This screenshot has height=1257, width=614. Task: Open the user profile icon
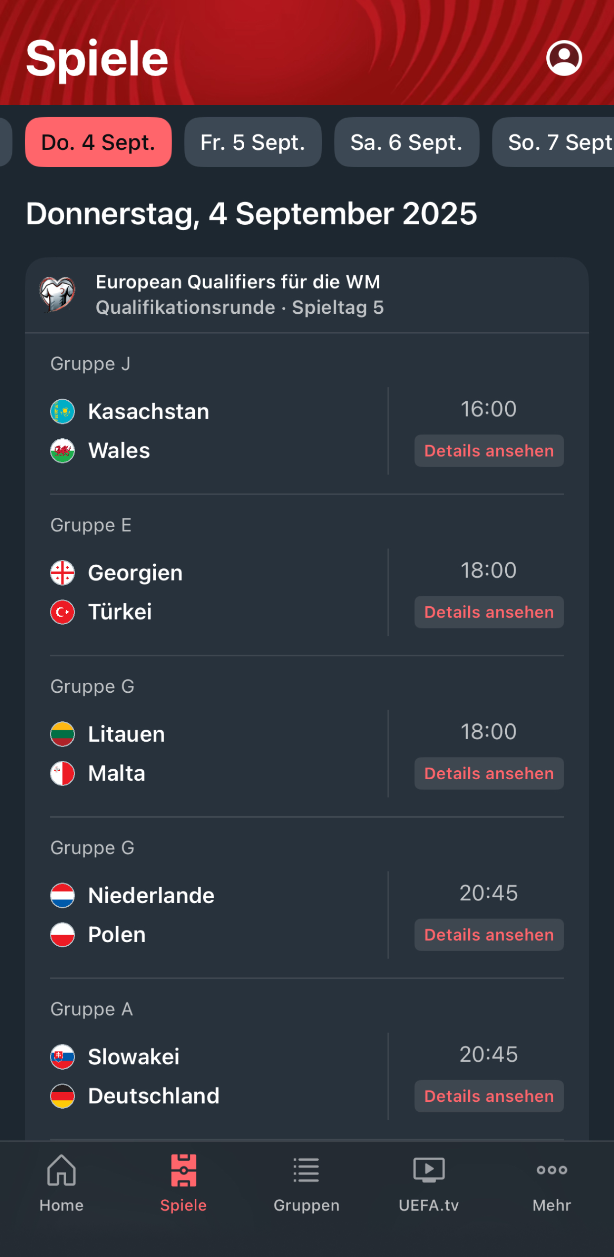[x=564, y=58]
